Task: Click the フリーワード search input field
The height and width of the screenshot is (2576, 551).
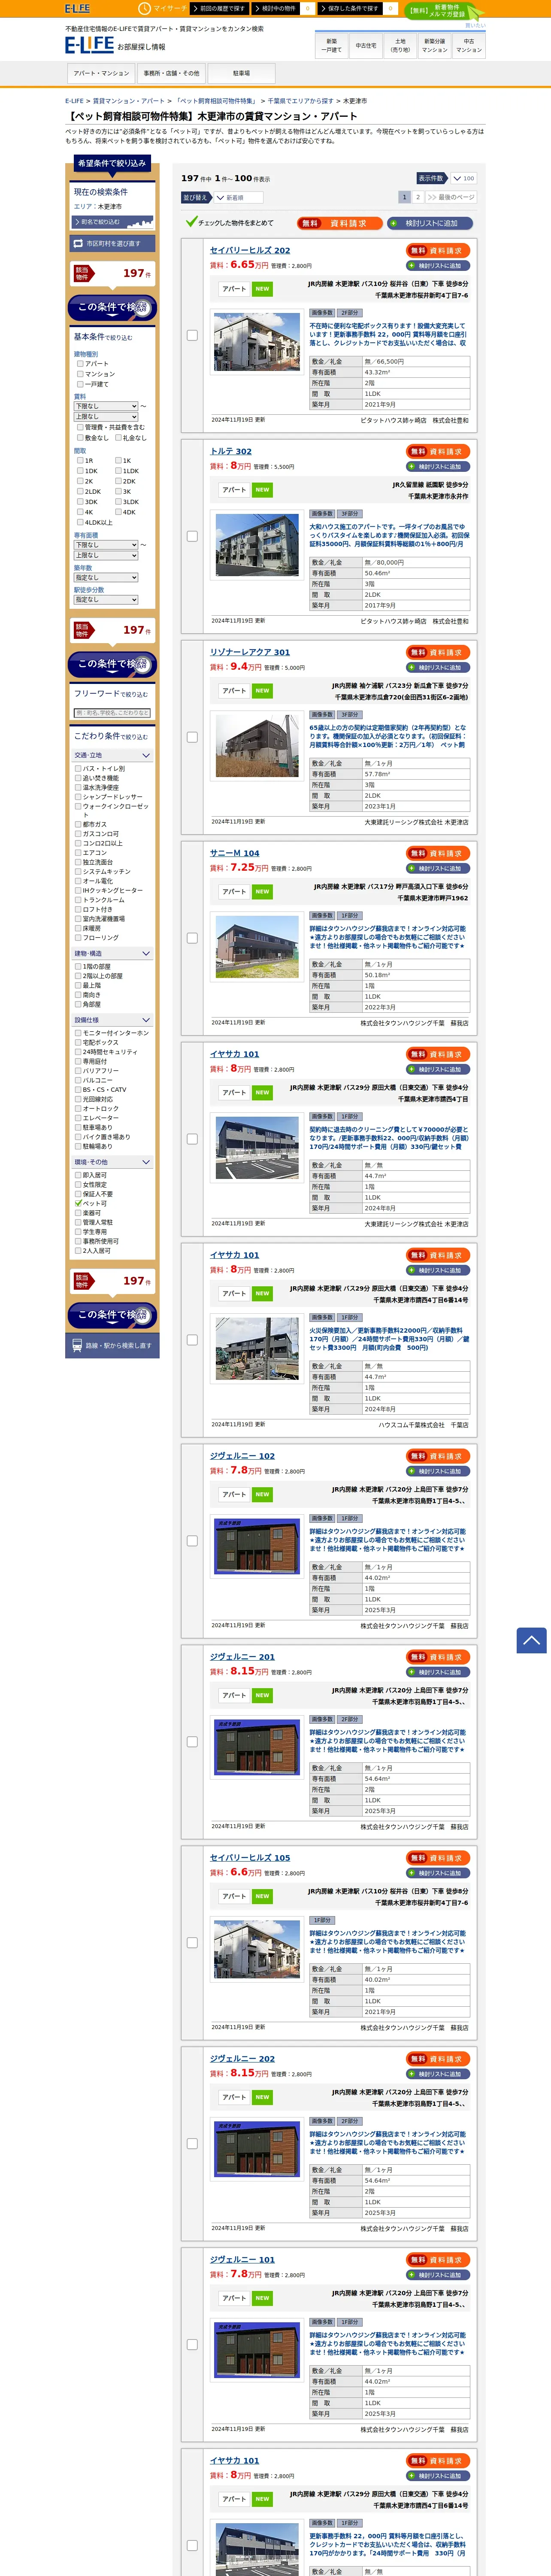Action: pos(112,713)
